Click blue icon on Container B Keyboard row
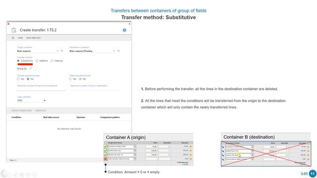The width and height of the screenshot is (317, 178). click(x=223, y=147)
